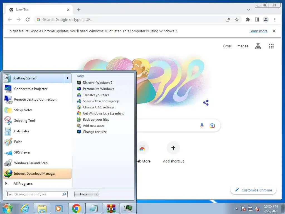
Task: Open Windows Explorer folder on taskbar
Action: [42, 208]
